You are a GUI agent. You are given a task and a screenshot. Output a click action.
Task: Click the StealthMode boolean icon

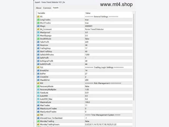38,39
